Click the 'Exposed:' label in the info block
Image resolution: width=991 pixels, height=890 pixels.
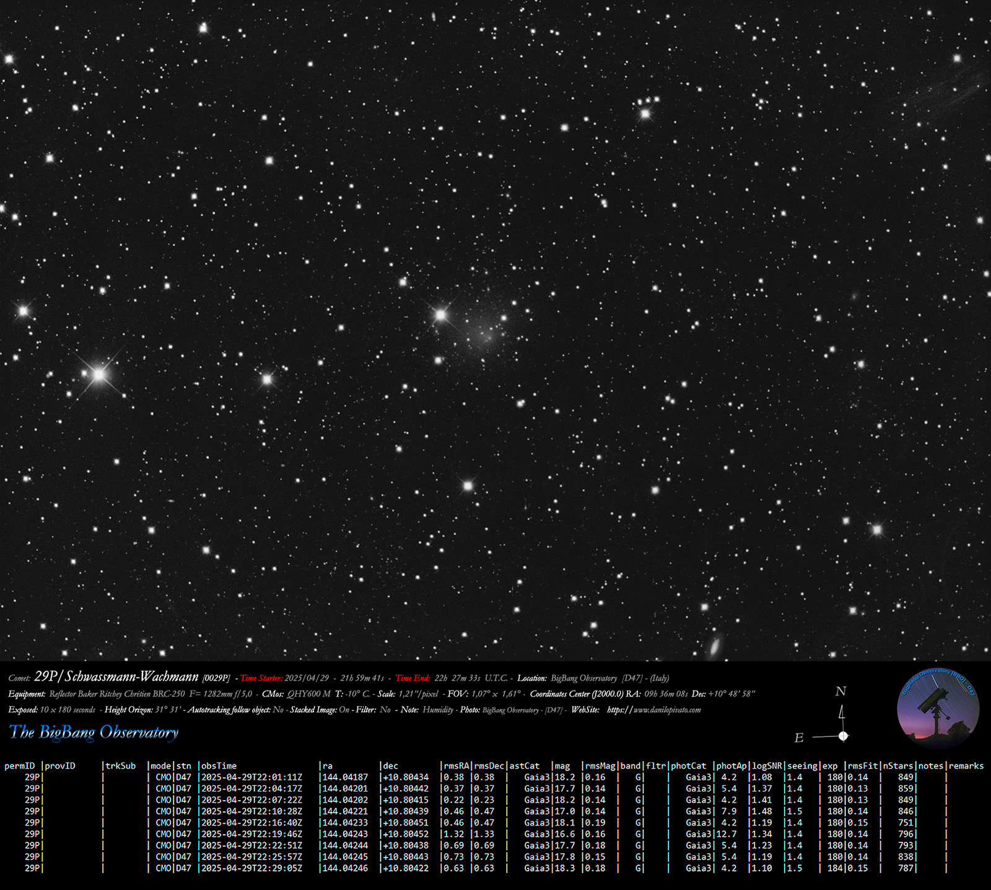pos(23,710)
